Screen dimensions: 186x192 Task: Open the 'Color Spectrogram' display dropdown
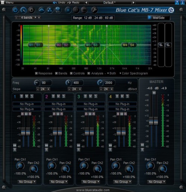134,73
